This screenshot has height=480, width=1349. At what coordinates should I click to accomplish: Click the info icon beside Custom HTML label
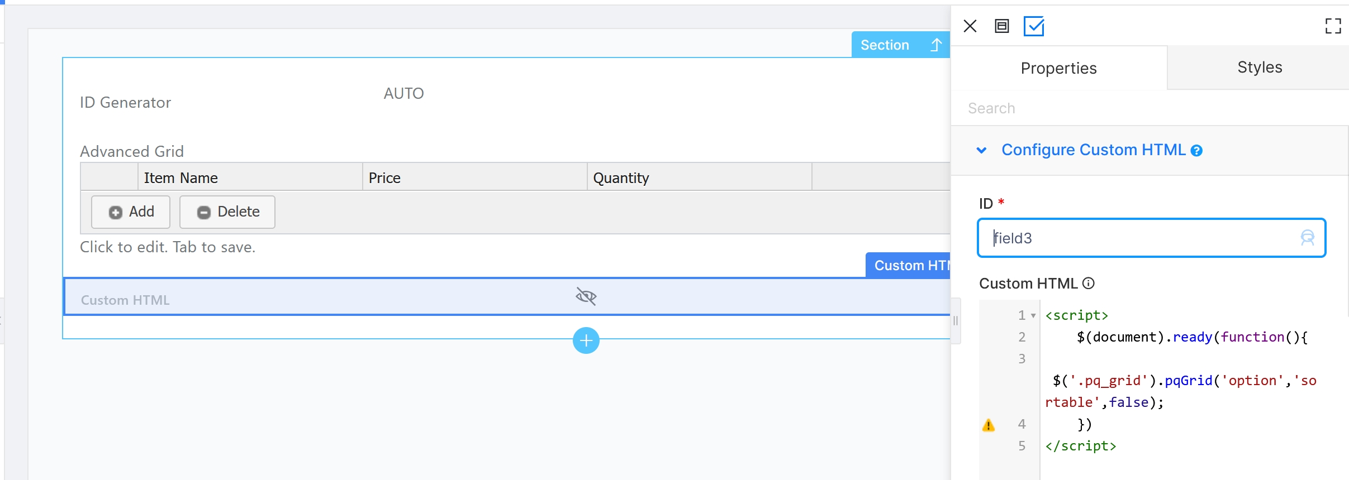[x=1088, y=283]
